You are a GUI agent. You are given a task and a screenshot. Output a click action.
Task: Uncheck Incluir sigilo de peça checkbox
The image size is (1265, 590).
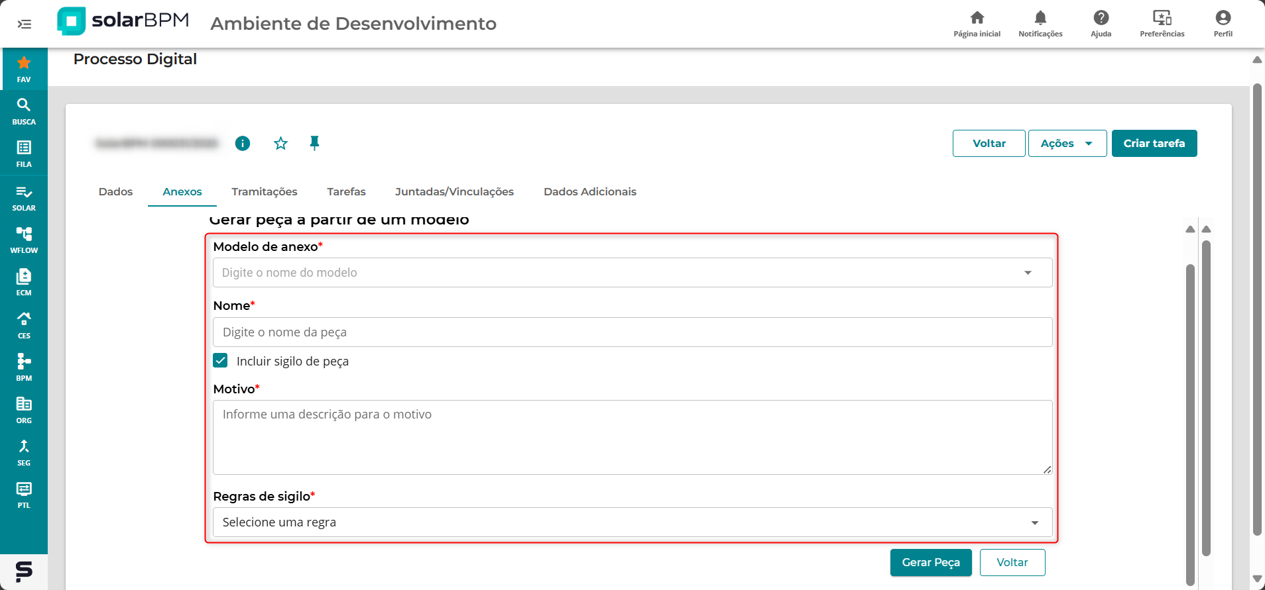click(x=221, y=361)
